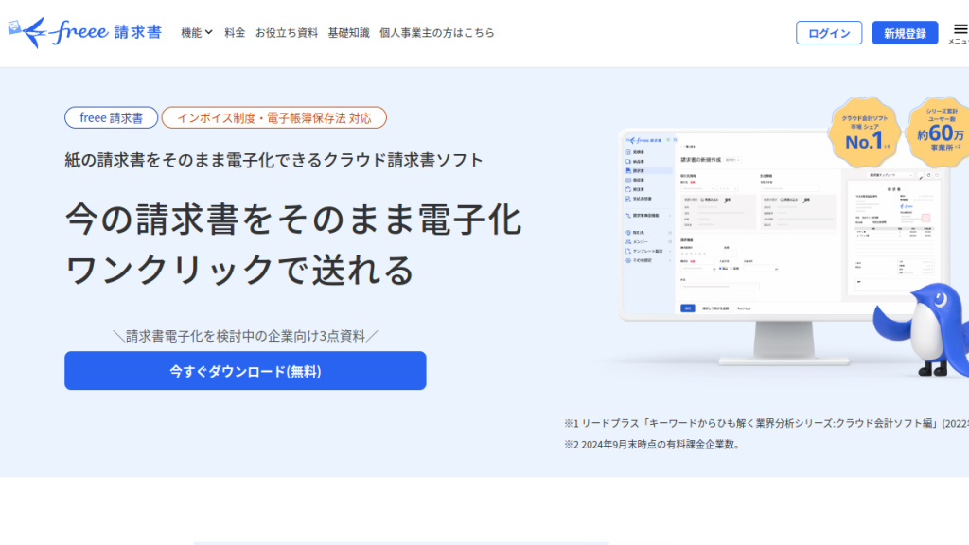
Task: Click the ※2 2024年9月末時点 footnote
Action: [x=652, y=445]
